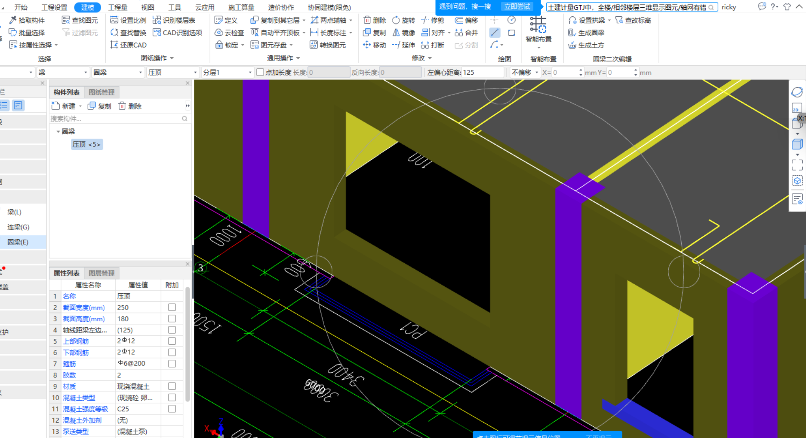Viewport: 806px width, 438px height.
Task: Click the 批量选择 batch select tool
Action: [x=27, y=33]
